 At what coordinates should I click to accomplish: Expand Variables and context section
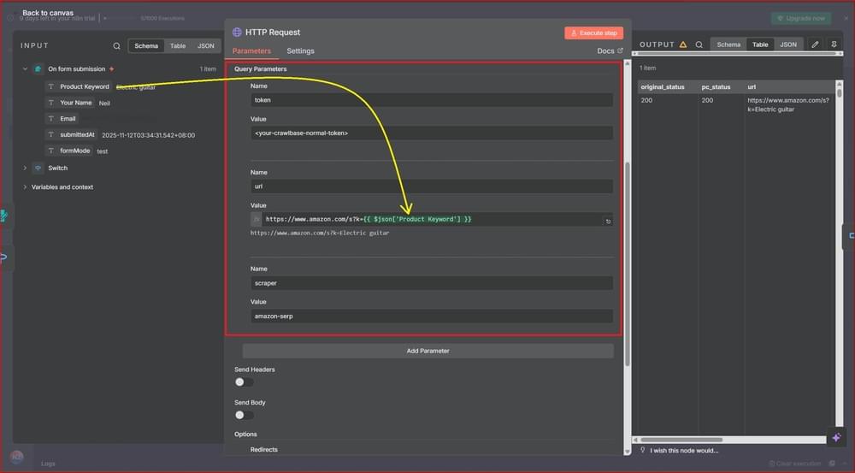pyautogui.click(x=25, y=187)
